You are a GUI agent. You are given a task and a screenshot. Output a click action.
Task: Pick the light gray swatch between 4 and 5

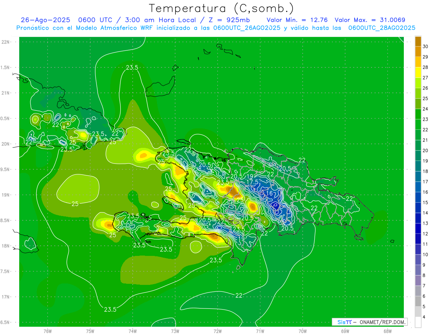pyautogui.click(x=418, y=312)
